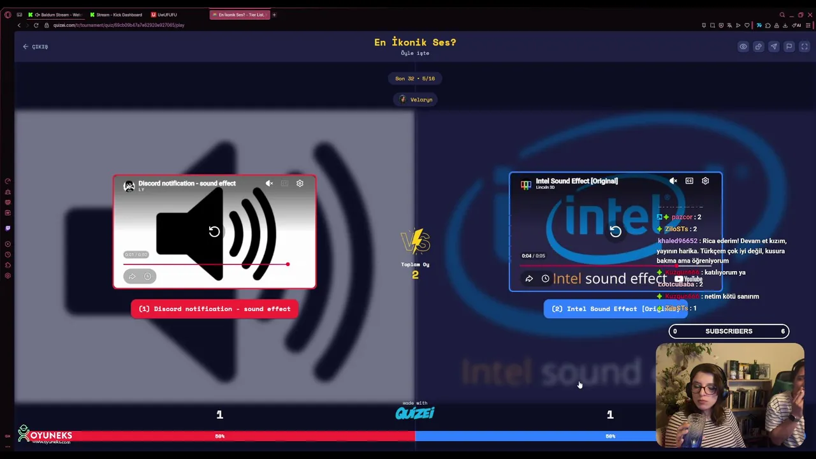The height and width of the screenshot is (459, 816).
Task: Open settings gear on Discord video
Action: (300, 184)
